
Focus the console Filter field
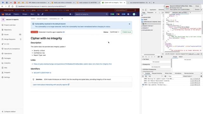pos(175,76)
